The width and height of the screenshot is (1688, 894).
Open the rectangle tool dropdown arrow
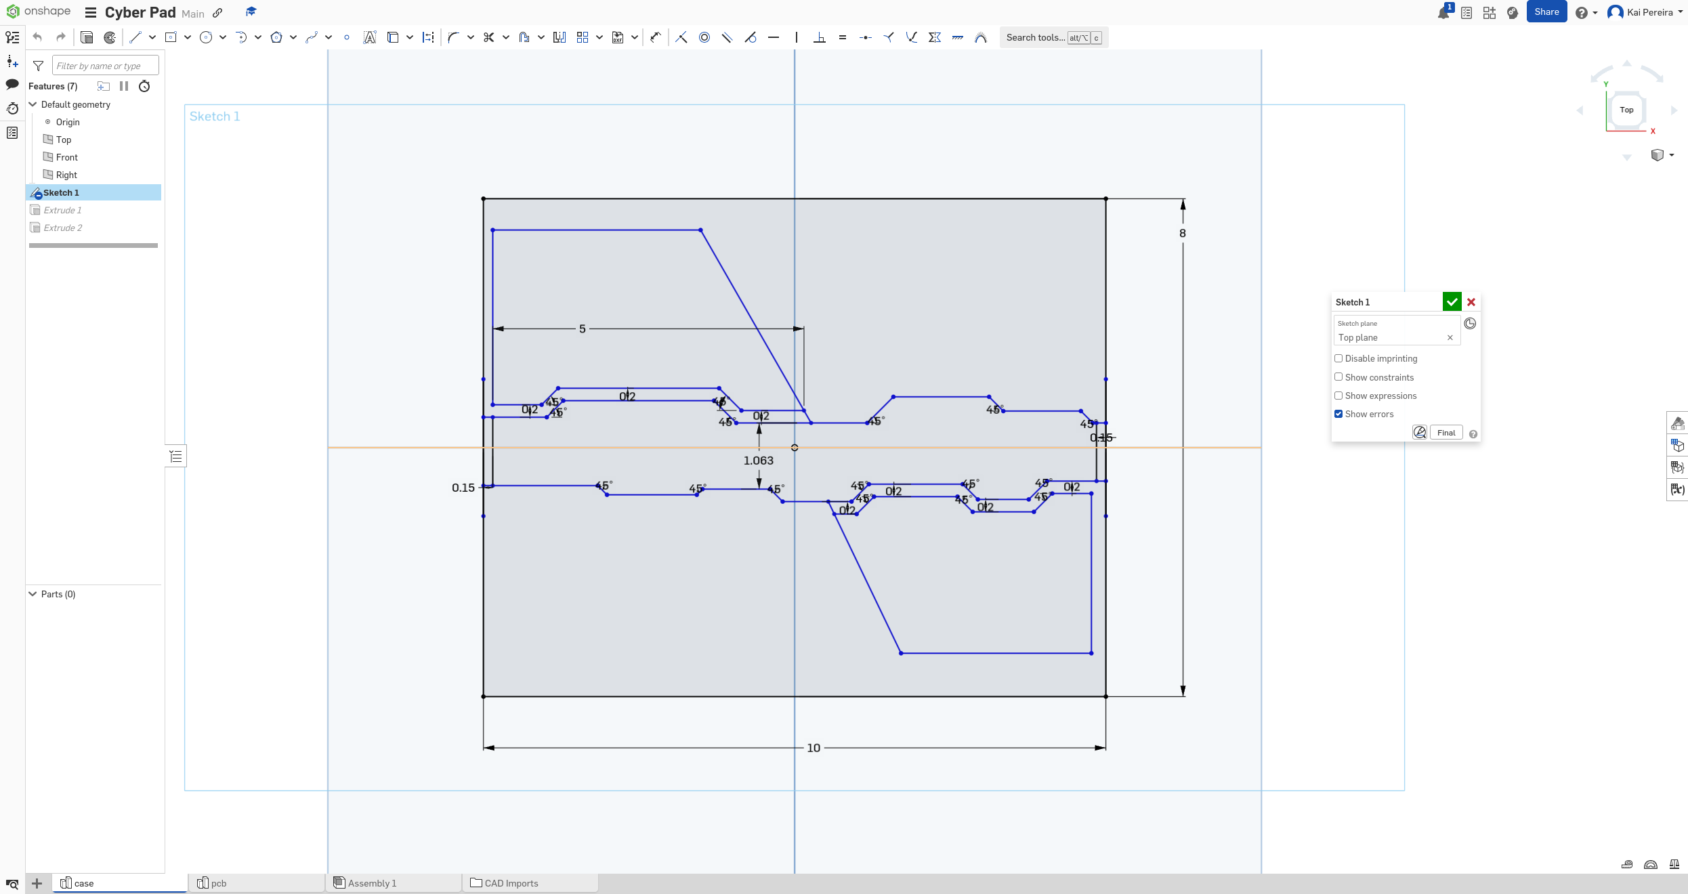click(188, 37)
